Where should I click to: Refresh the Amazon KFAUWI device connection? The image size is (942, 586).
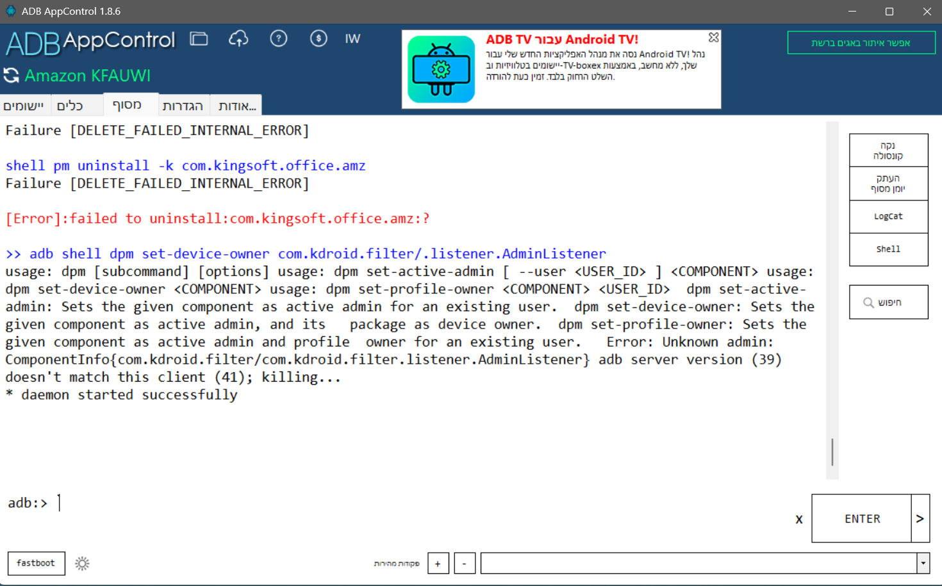[x=12, y=76]
